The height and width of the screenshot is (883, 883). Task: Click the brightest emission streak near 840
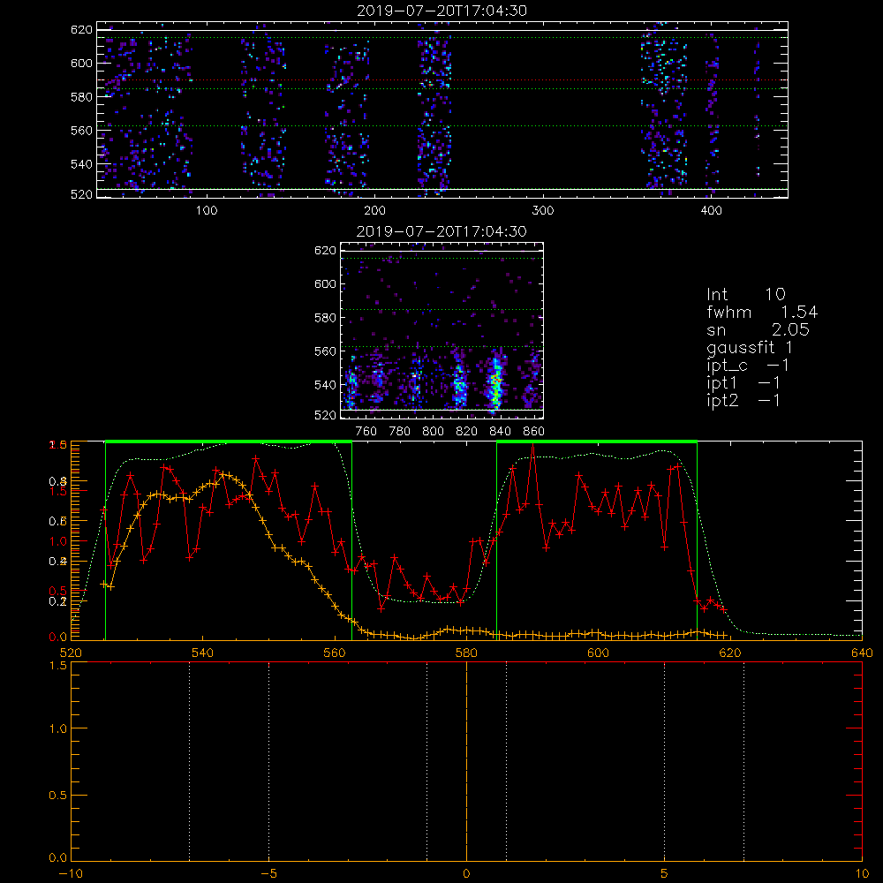tap(496, 383)
